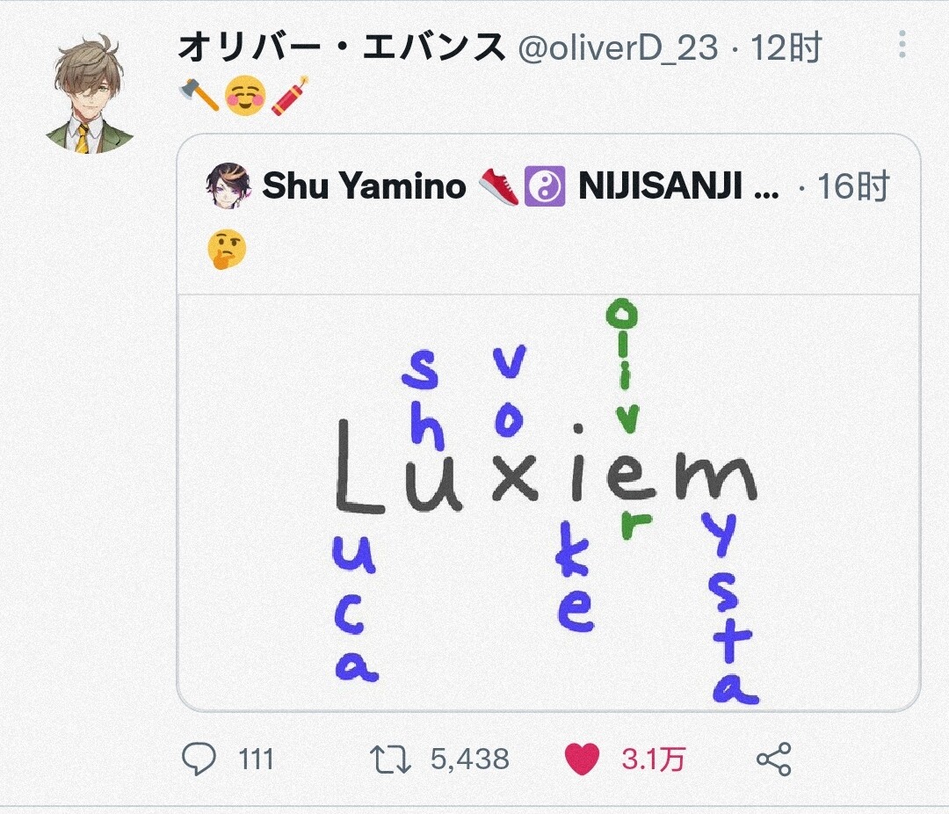949x814 pixels.
Task: Click the Shu Yamino name in quoted tweet
Action: (x=364, y=186)
